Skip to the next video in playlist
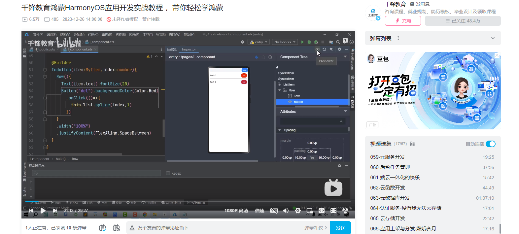The width and height of the screenshot is (519, 234). point(55,211)
